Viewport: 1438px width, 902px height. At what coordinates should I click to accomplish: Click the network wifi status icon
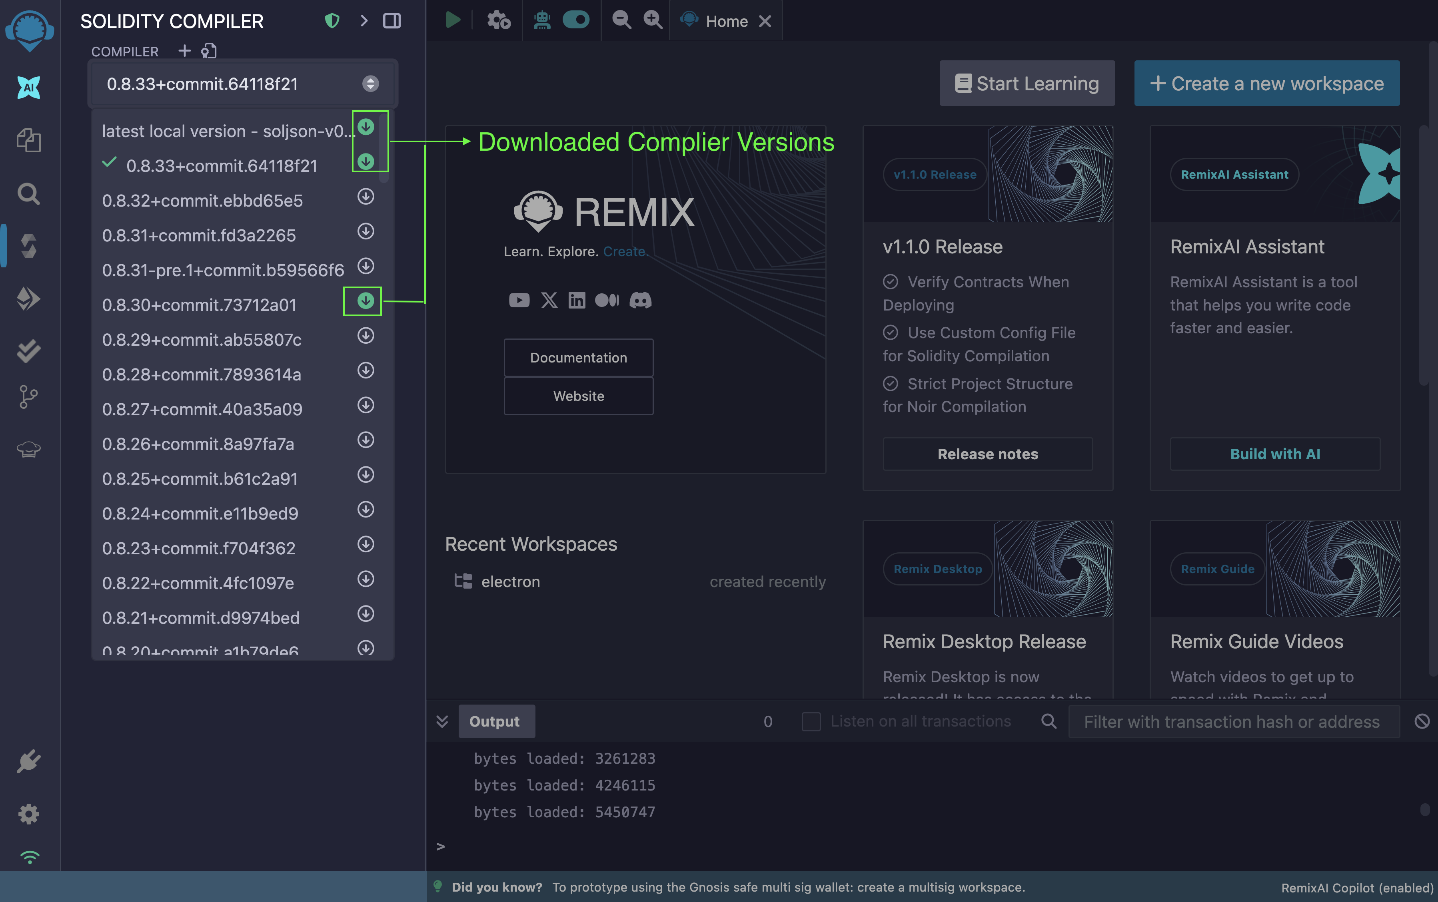(29, 857)
